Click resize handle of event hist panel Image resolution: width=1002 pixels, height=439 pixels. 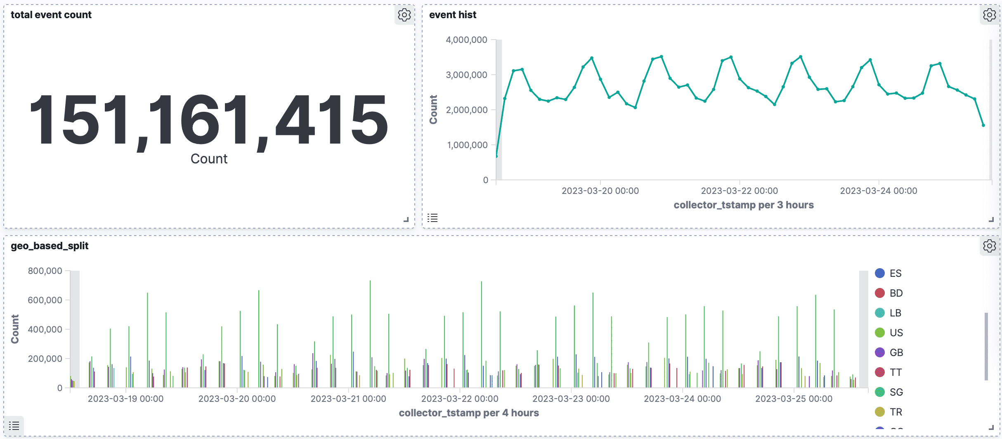click(x=991, y=219)
